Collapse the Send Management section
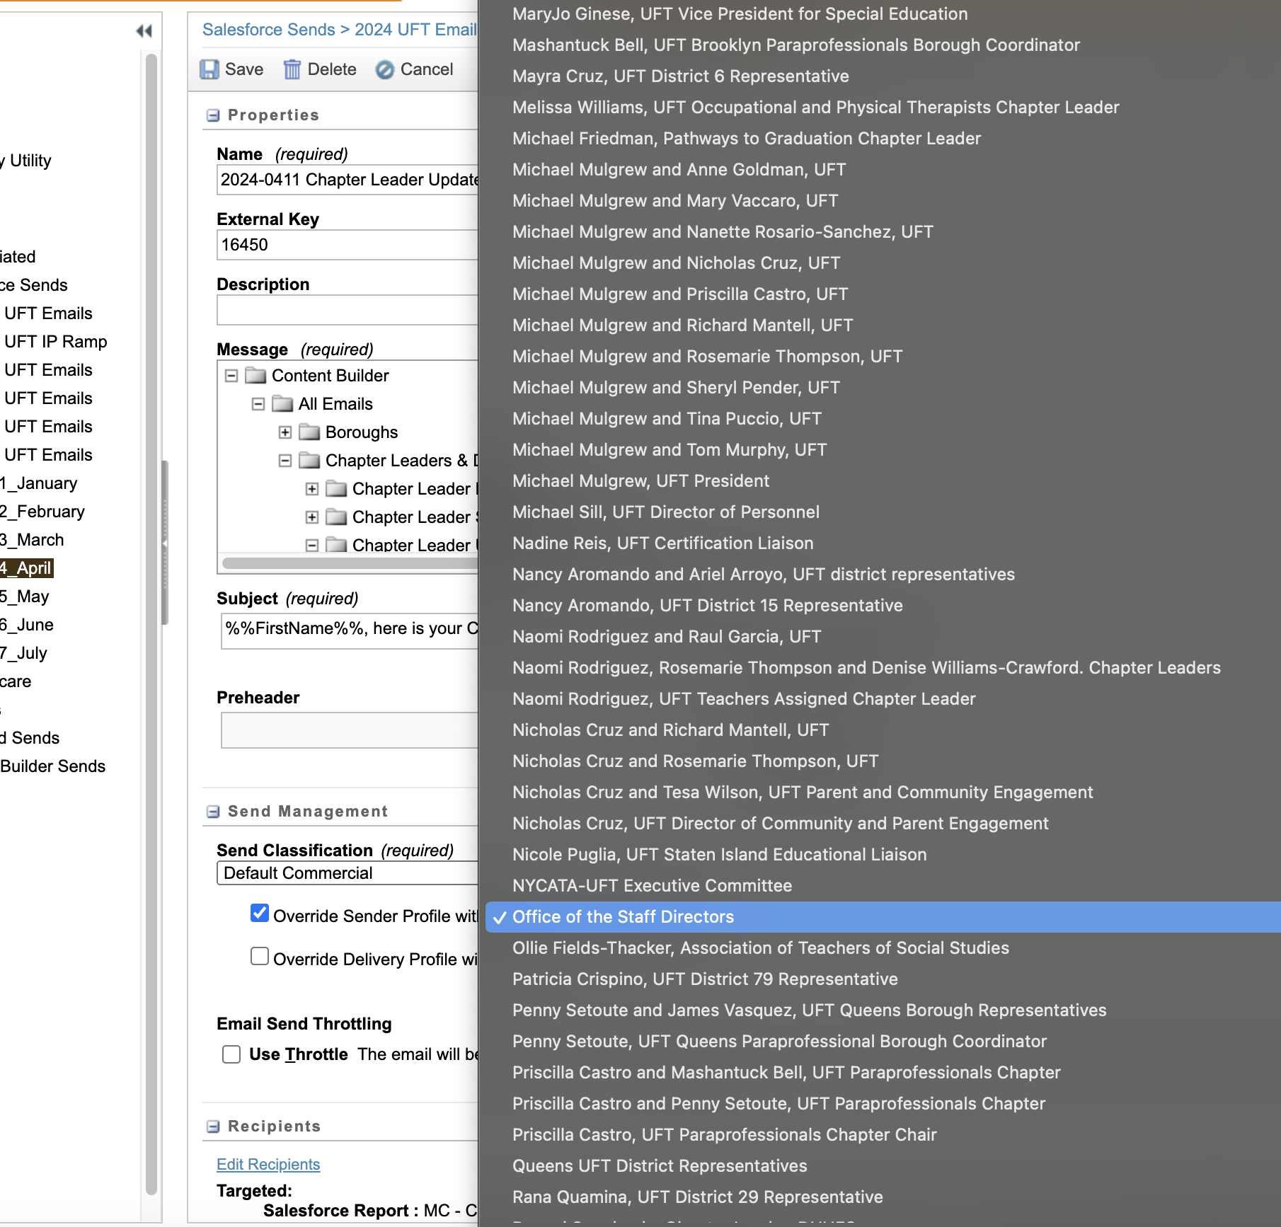This screenshot has height=1227, width=1281. tap(212, 812)
